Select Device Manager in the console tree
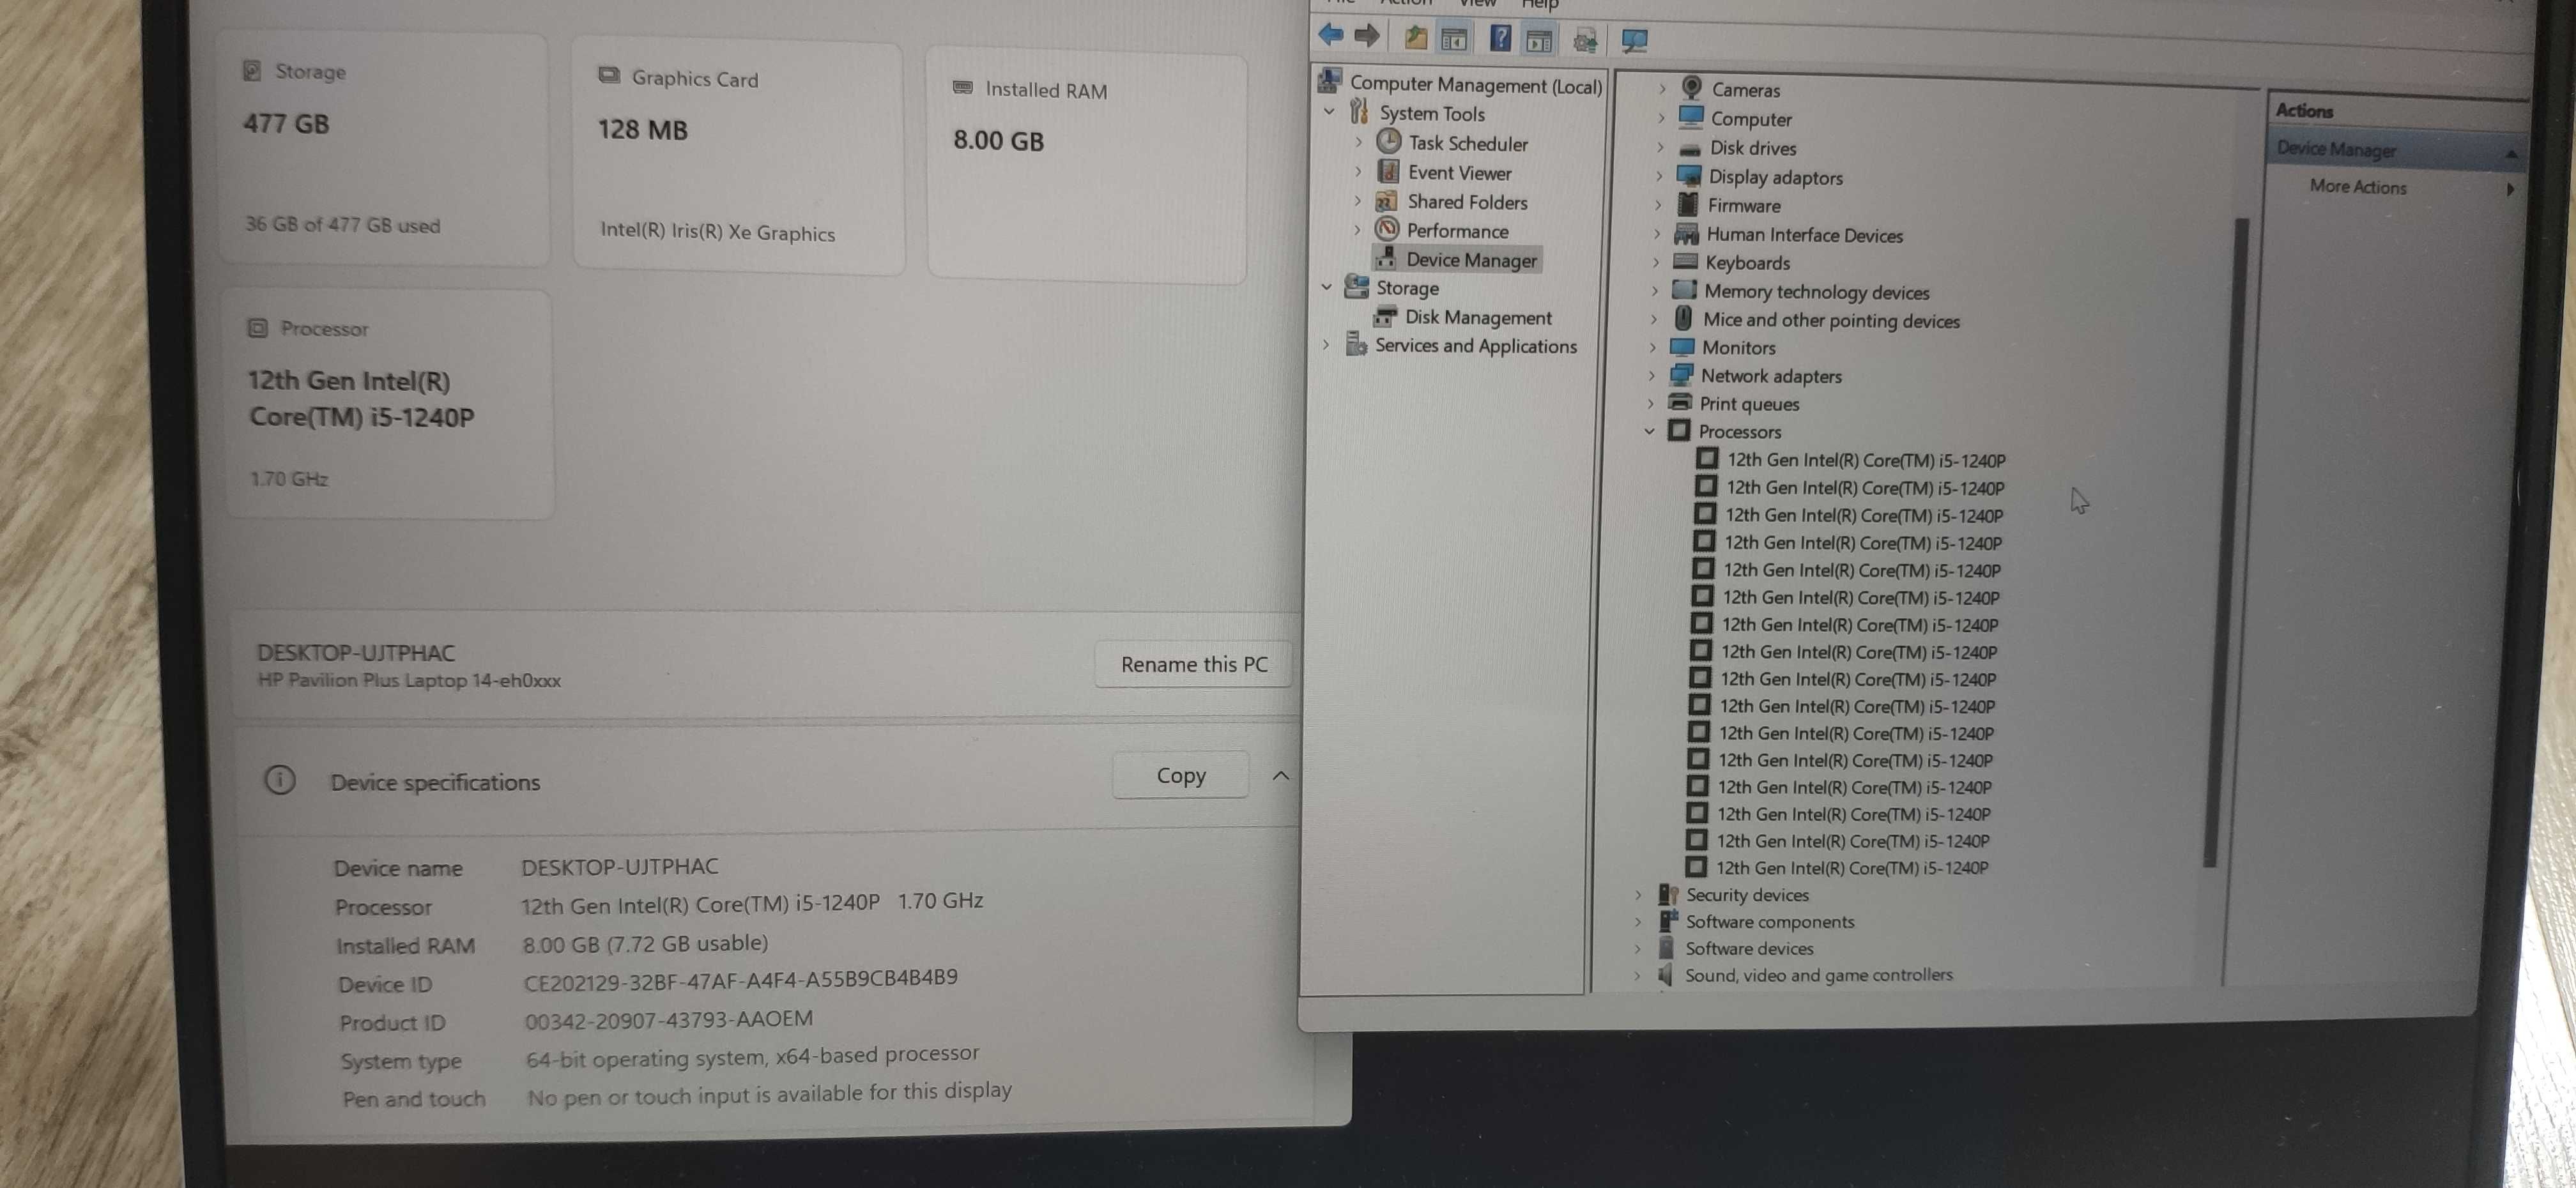 click(x=1471, y=260)
